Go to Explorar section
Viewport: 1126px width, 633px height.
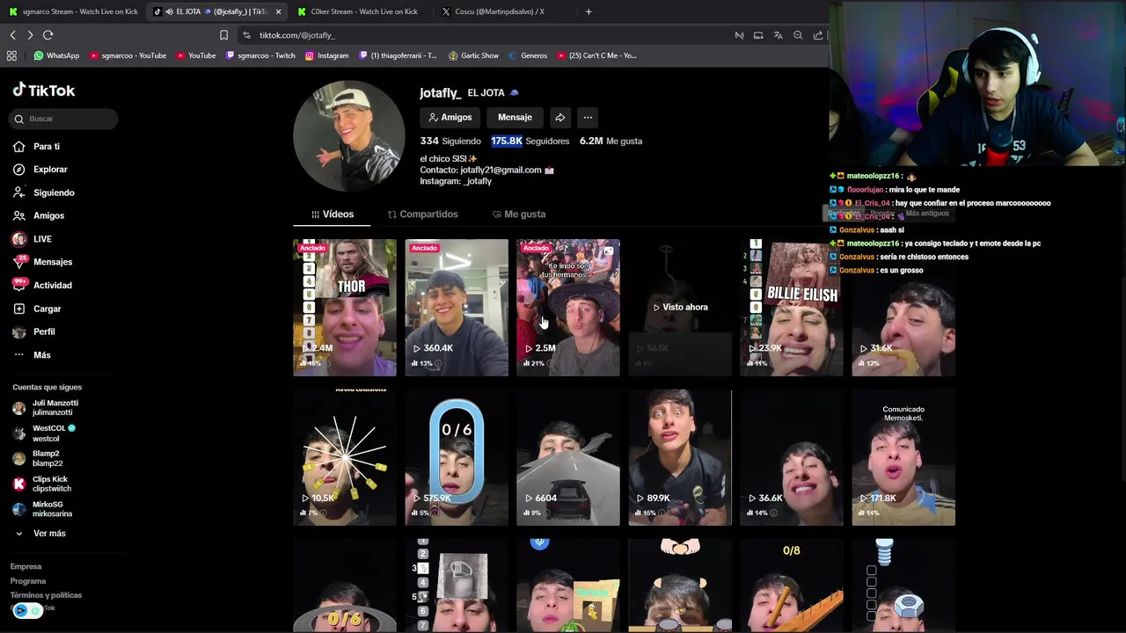click(40, 170)
